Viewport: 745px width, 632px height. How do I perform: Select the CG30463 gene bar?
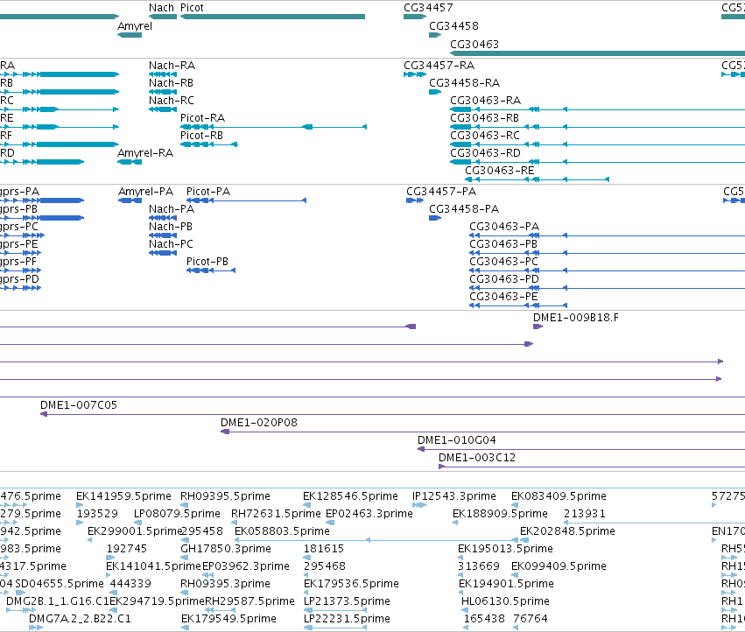(597, 53)
